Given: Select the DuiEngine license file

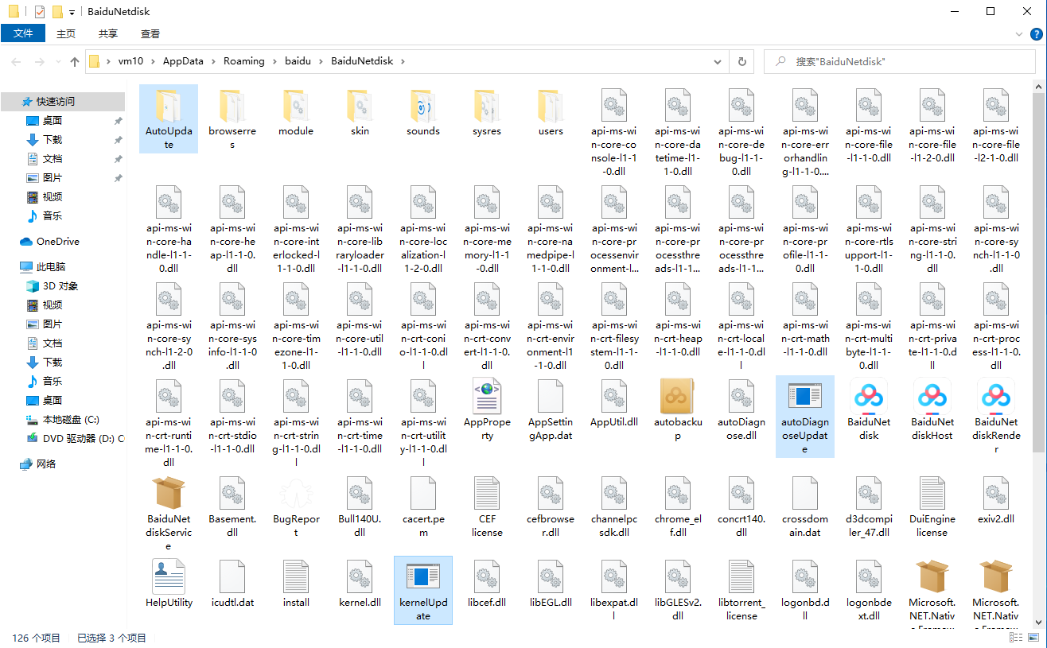Looking at the screenshot, I should [x=932, y=506].
